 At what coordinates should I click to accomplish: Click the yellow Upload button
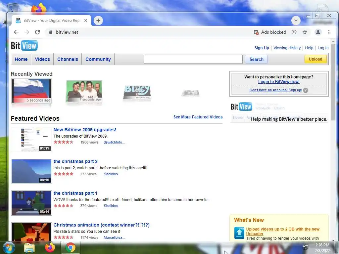point(315,59)
